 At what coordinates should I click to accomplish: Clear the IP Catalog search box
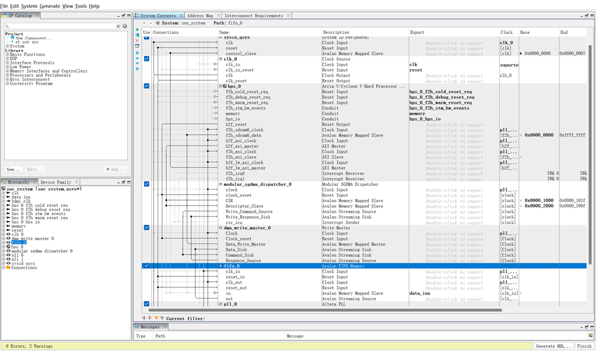click(118, 26)
